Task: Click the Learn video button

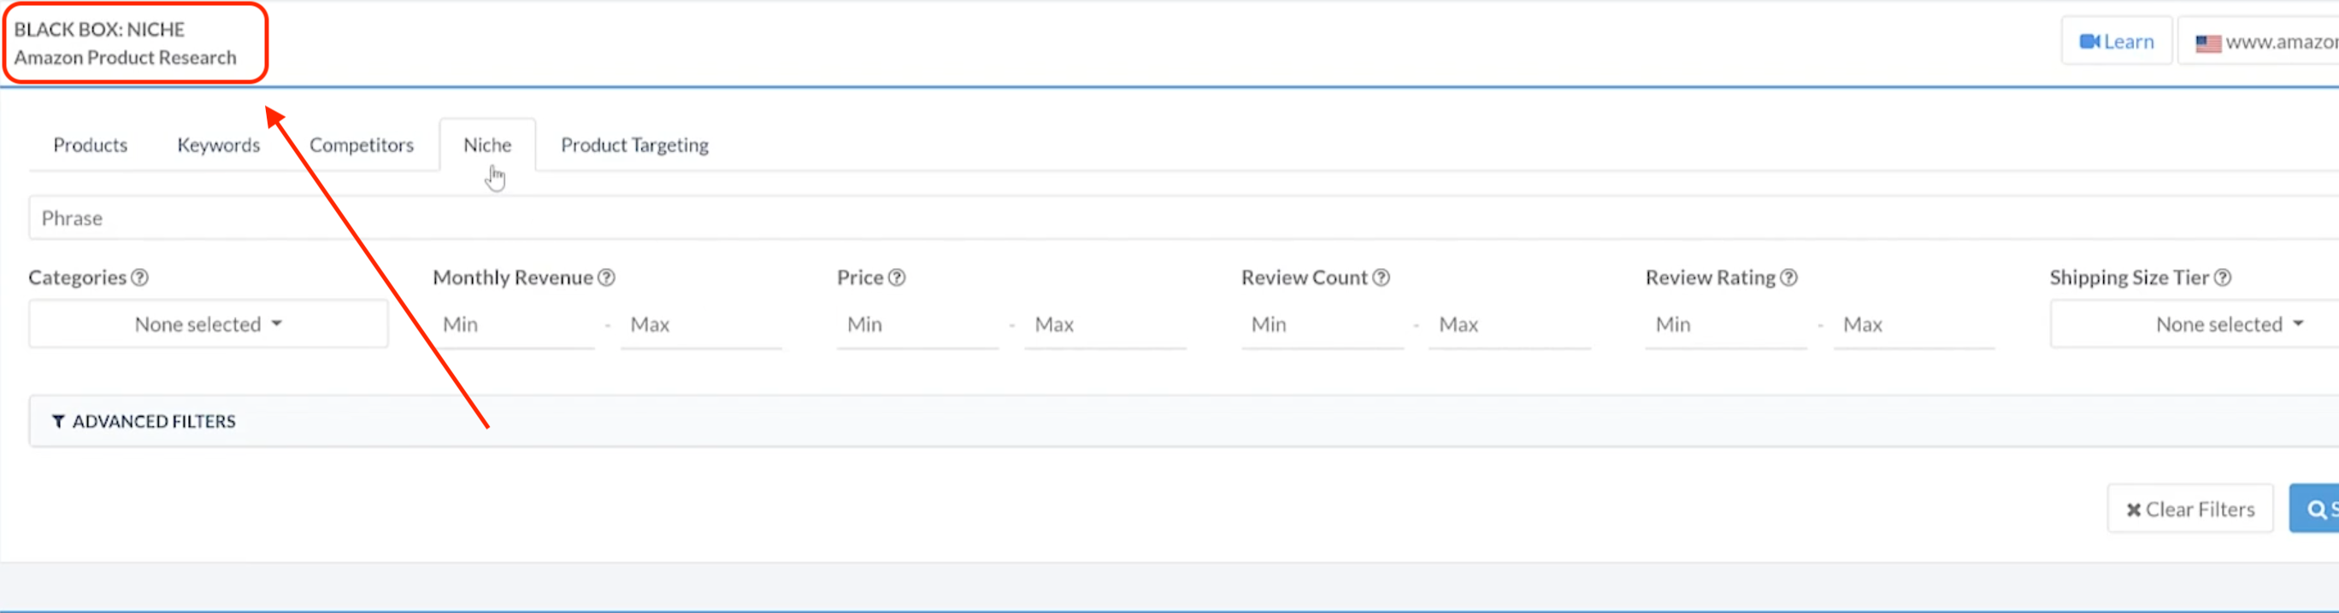Action: 2116,42
